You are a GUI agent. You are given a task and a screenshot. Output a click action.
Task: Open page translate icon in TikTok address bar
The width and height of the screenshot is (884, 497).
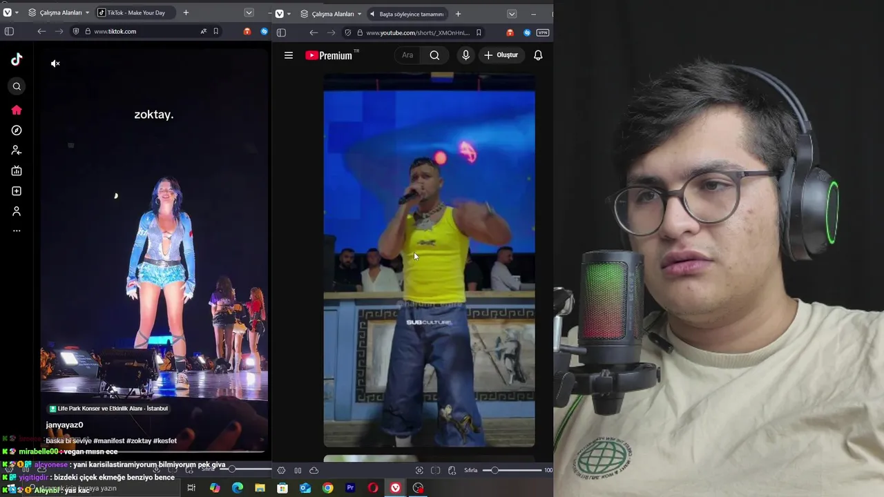point(203,31)
